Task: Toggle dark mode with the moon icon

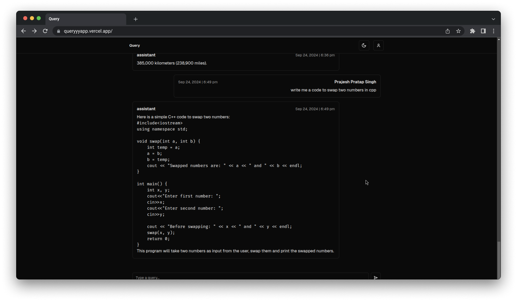Action: point(364,45)
